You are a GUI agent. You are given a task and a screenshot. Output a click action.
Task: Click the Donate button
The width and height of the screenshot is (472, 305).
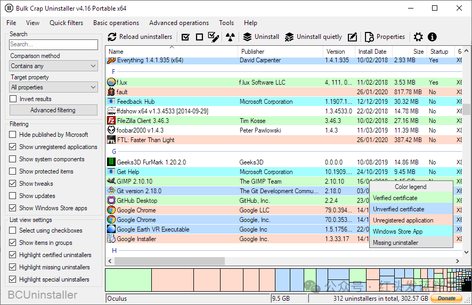tap(446, 299)
